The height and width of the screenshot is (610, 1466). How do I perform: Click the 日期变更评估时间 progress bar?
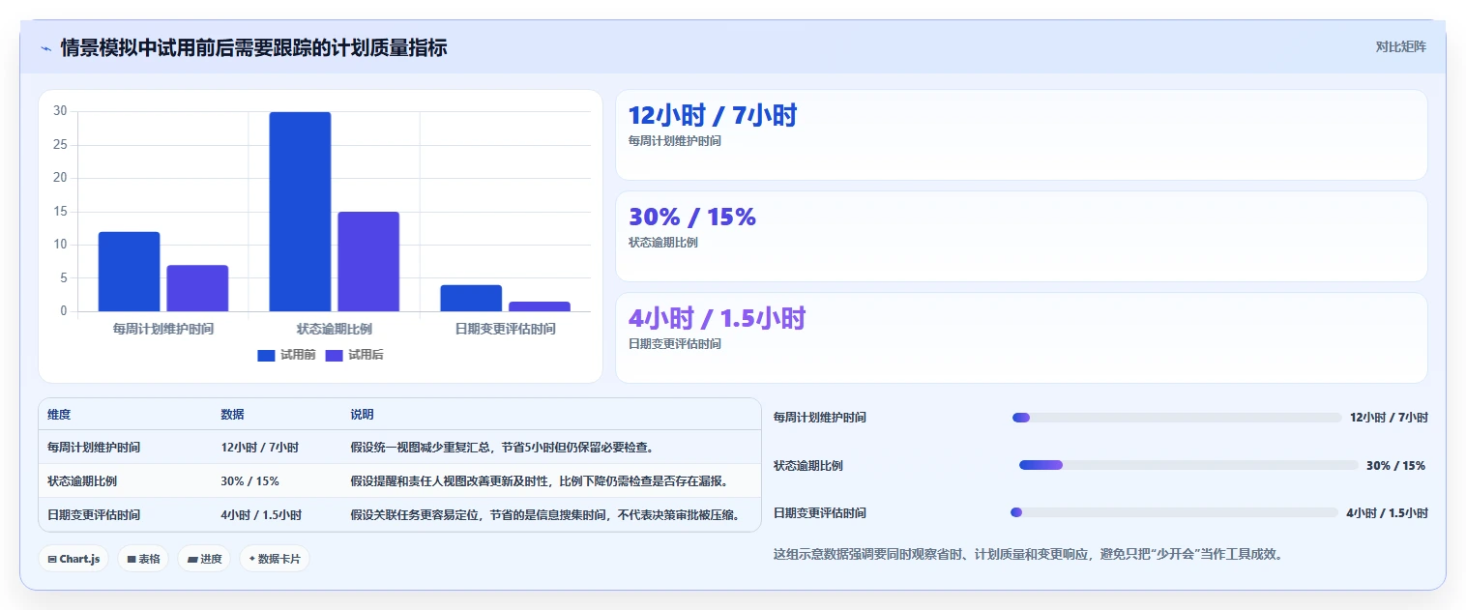(x=1175, y=512)
